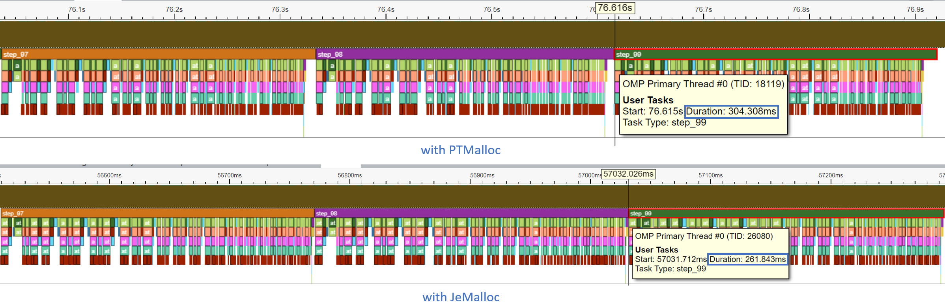The width and height of the screenshot is (945, 306).
Task: Click the highlighted Duration: 304.308ms value
Action: 731,112
